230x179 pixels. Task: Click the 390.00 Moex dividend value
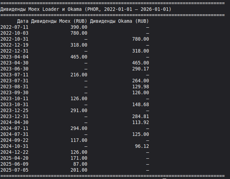[79, 27]
